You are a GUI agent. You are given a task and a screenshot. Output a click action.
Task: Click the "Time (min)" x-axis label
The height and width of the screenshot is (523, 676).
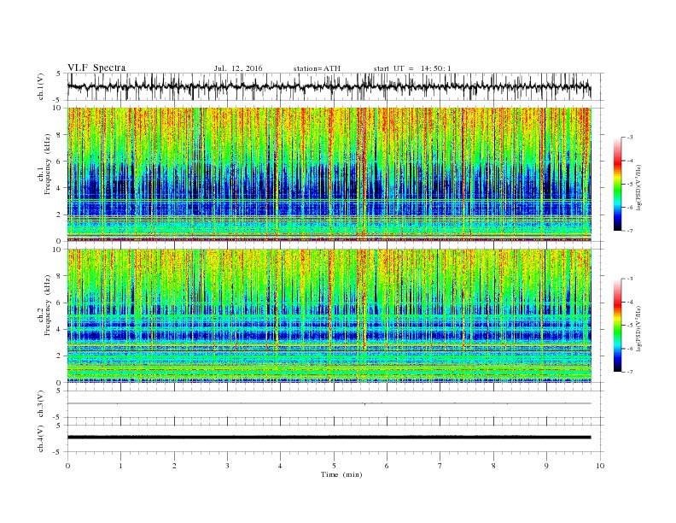tap(341, 474)
